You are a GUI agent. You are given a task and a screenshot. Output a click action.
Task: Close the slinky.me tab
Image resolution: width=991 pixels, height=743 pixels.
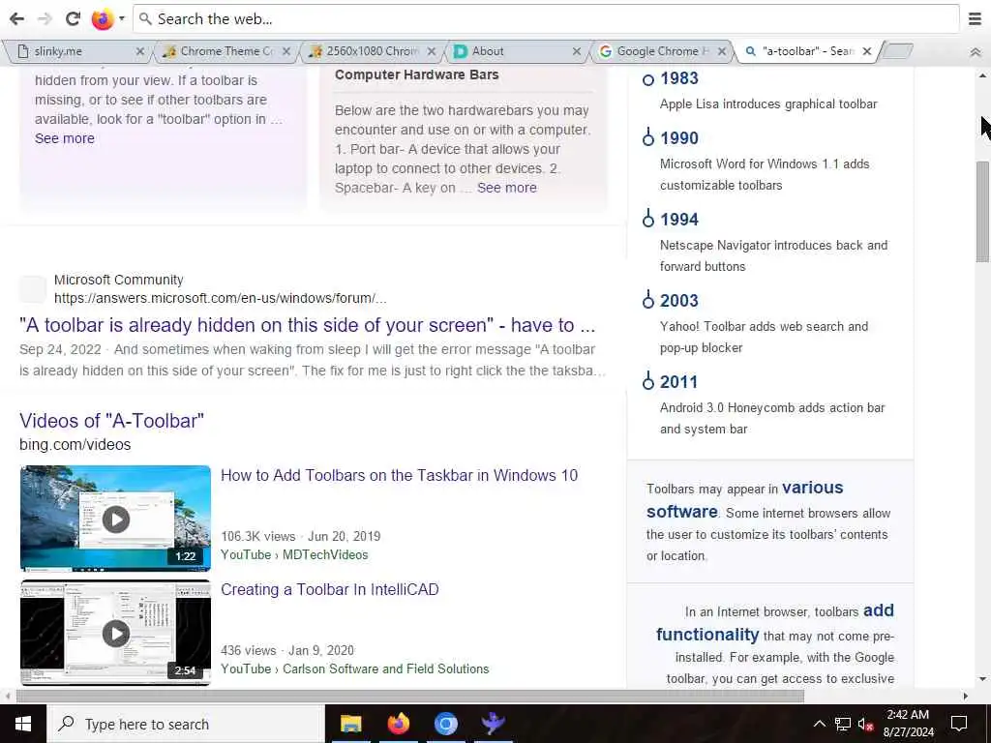tap(140, 51)
